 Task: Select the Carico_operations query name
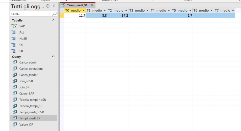pyautogui.click(x=31, y=69)
